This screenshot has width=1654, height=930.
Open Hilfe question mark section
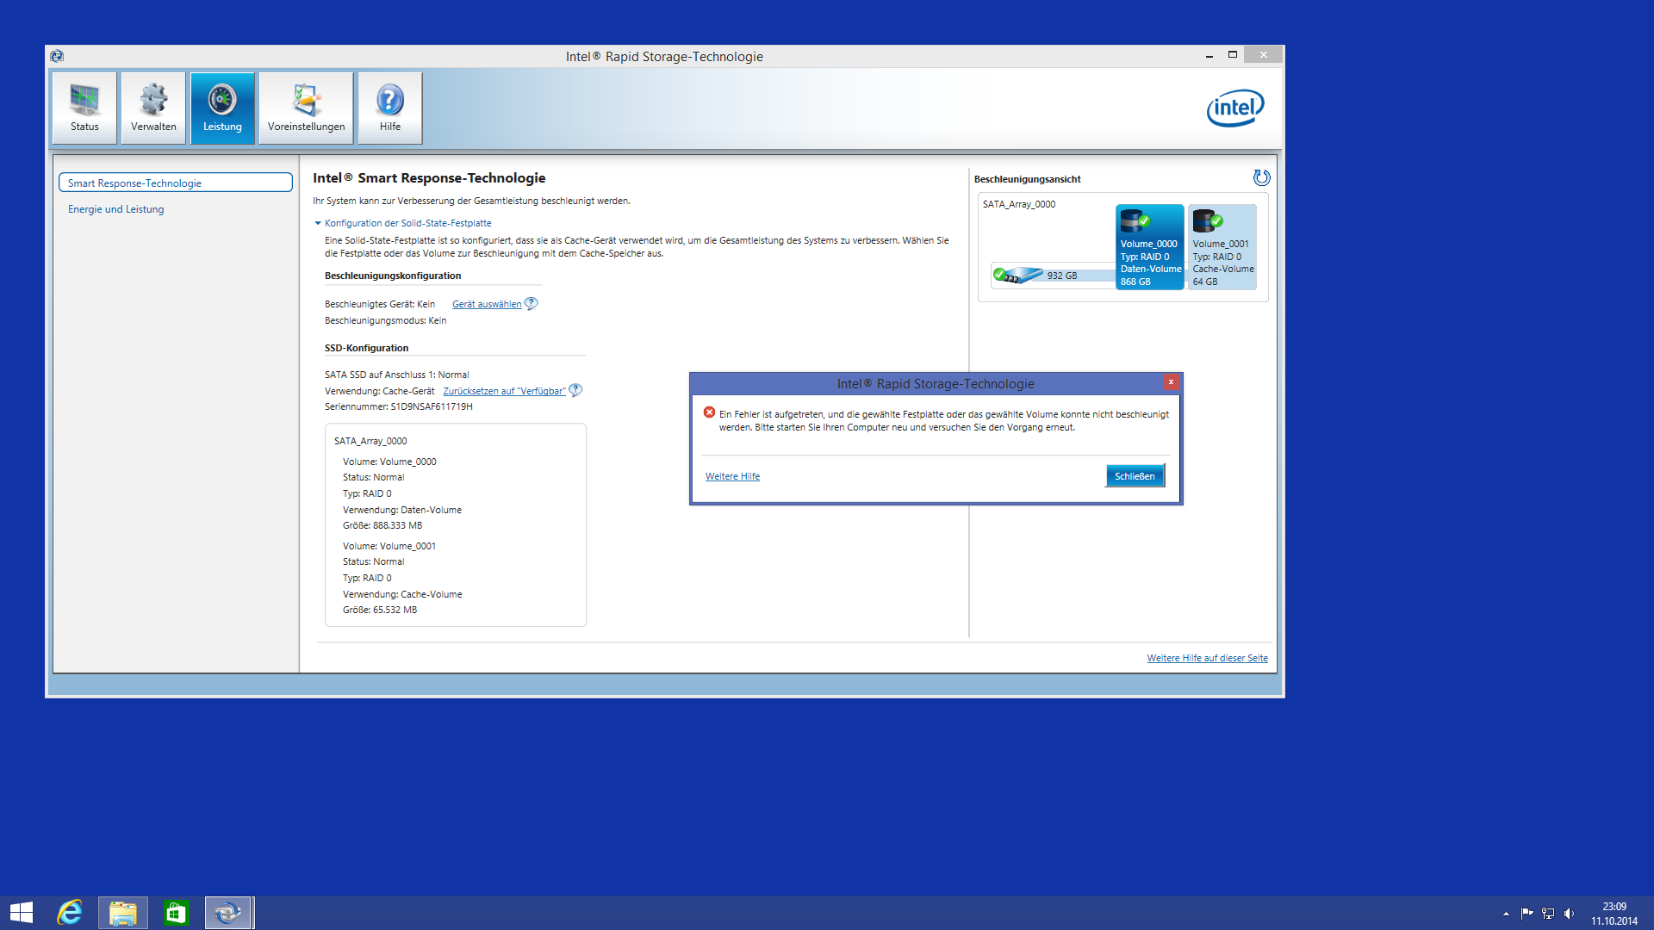pos(389,108)
